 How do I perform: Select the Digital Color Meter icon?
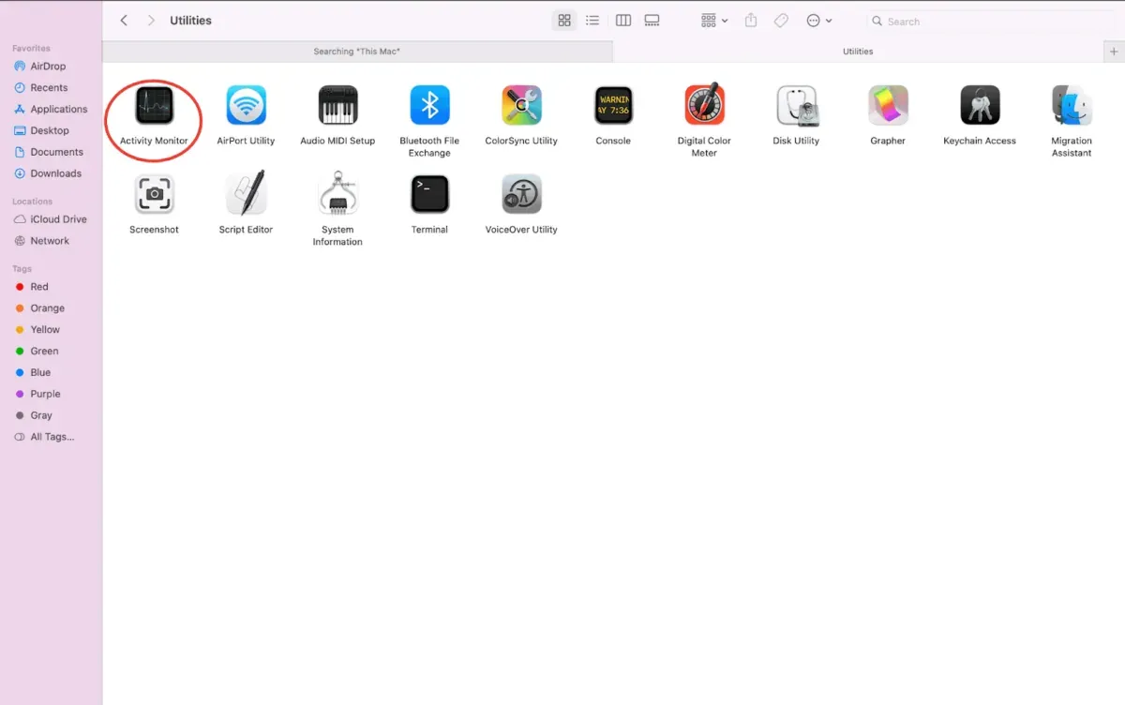pos(705,105)
